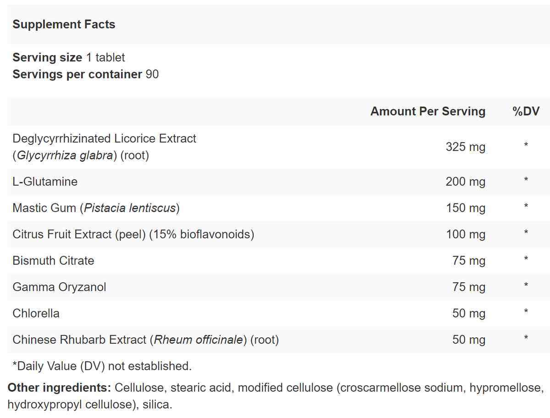The height and width of the screenshot is (418, 550).
Task: Click the 200 mg amount value
Action: pos(465,181)
